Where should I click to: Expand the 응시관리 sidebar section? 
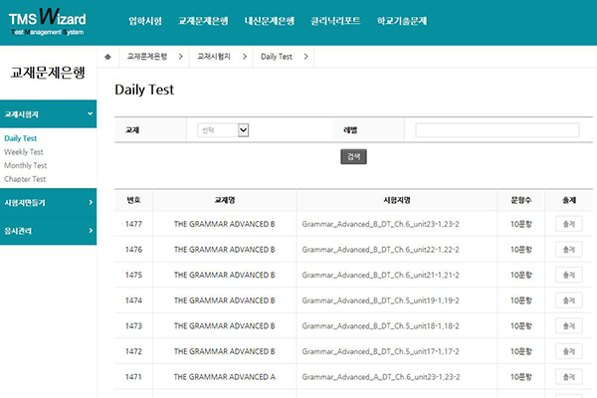[49, 231]
